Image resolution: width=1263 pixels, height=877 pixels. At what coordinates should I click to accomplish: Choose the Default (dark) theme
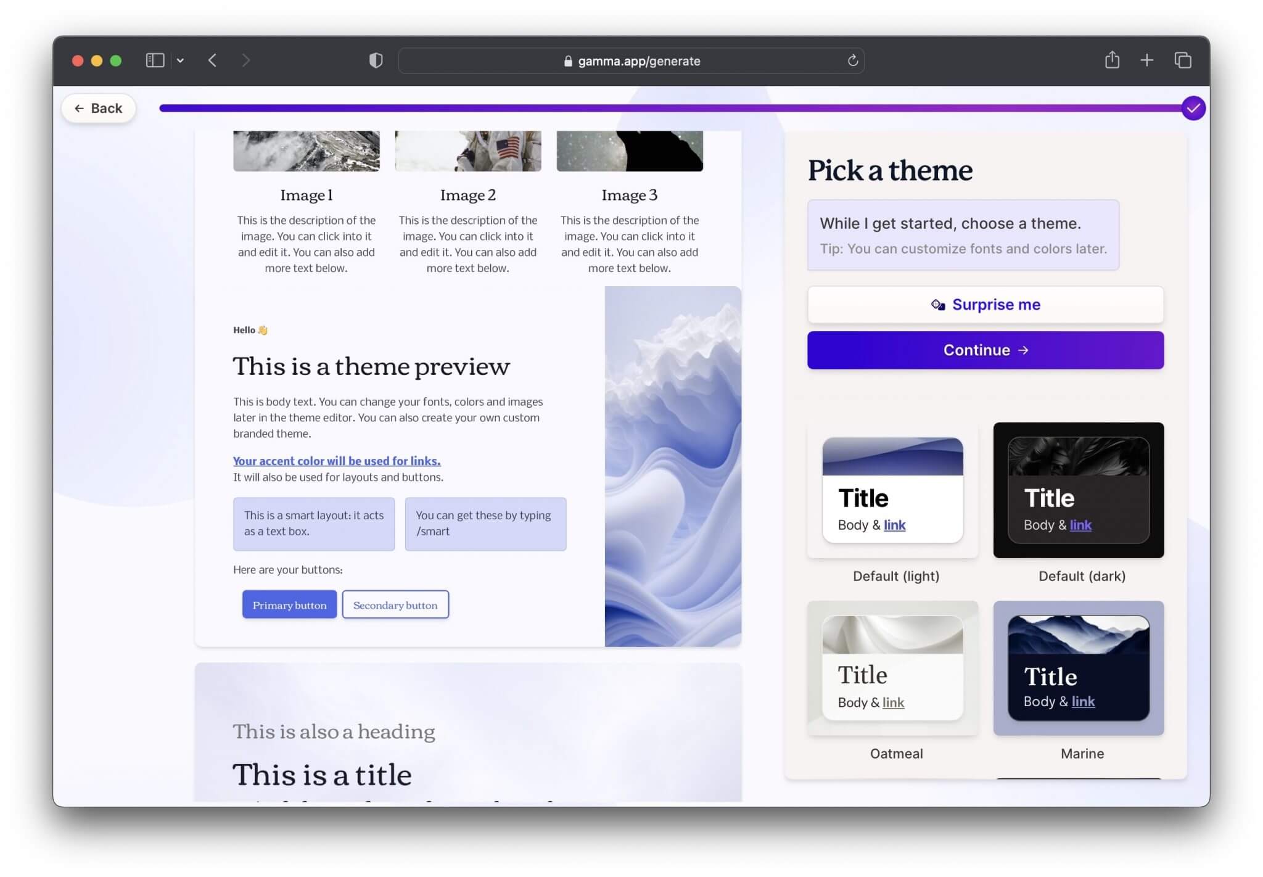pyautogui.click(x=1077, y=490)
